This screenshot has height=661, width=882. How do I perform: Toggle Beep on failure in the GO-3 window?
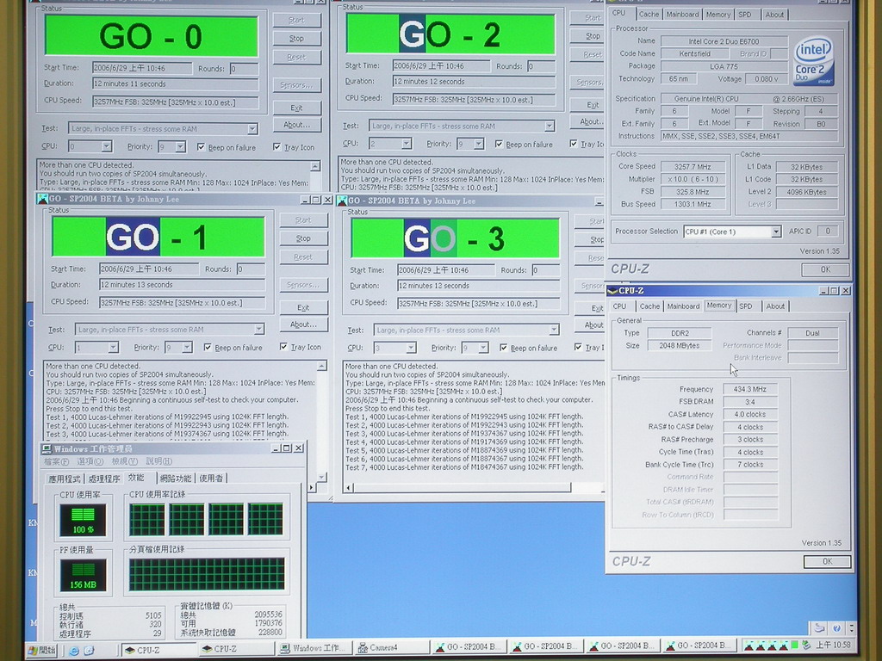coord(503,348)
